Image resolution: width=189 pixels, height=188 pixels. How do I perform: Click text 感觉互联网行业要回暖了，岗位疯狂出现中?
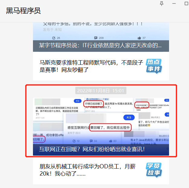point(99,127)
